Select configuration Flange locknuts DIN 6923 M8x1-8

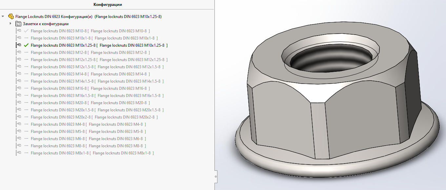(92, 153)
